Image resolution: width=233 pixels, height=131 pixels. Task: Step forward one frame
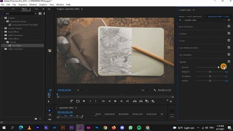[121, 101]
